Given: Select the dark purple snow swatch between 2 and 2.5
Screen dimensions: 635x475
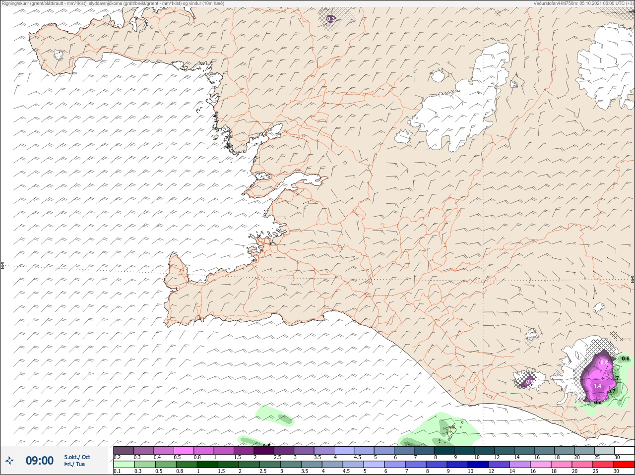Looking at the screenshot, I should (264, 450).
